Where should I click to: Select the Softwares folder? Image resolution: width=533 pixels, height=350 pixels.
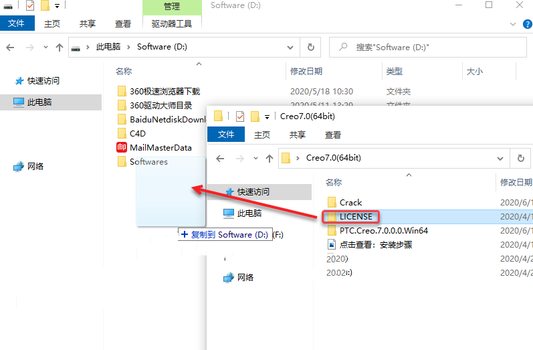(x=142, y=161)
